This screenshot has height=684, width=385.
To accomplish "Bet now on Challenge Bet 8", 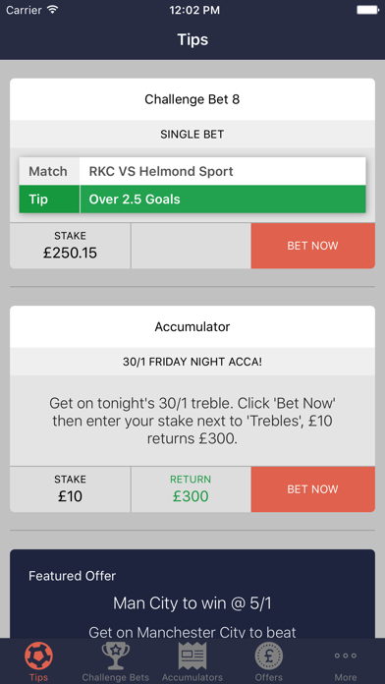I will tap(312, 246).
